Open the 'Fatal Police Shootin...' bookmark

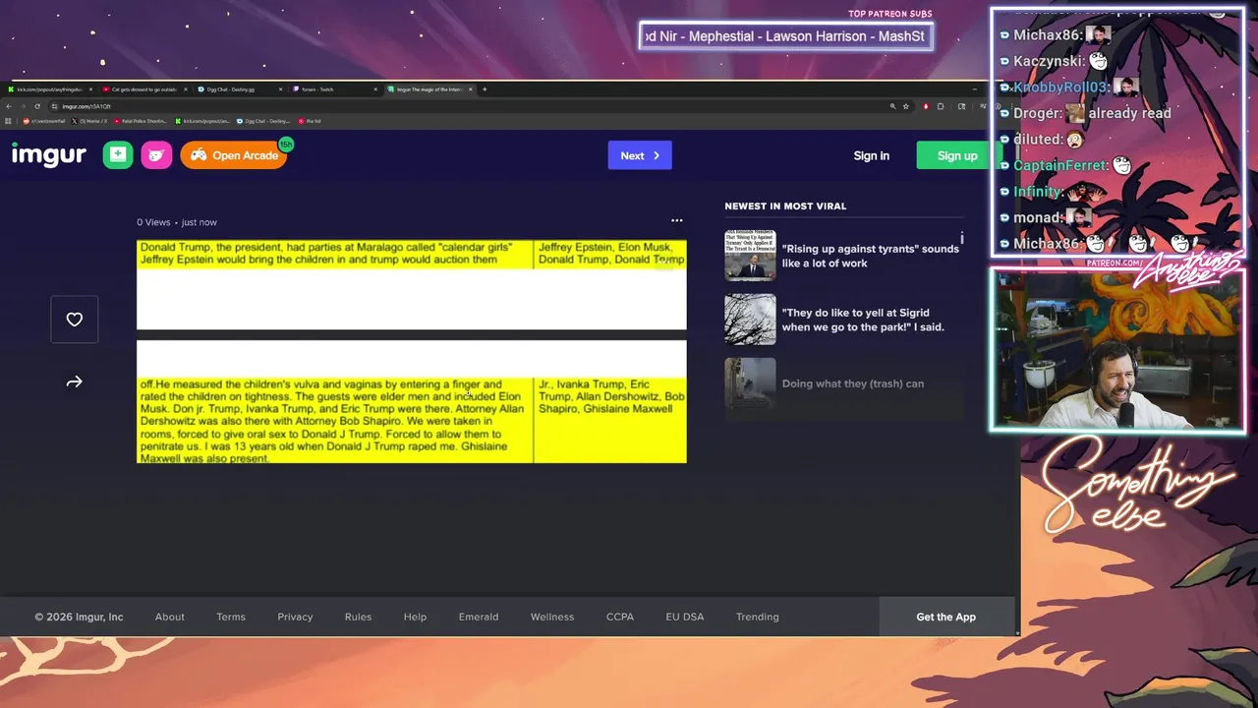[140, 121]
